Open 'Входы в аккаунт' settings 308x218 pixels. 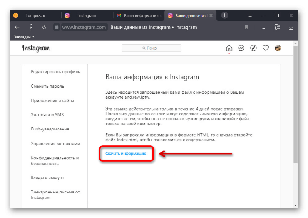(x=47, y=178)
